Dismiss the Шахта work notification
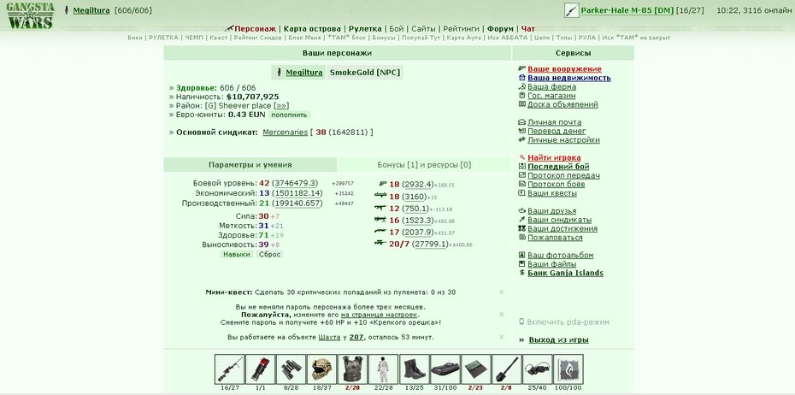 pyautogui.click(x=502, y=337)
